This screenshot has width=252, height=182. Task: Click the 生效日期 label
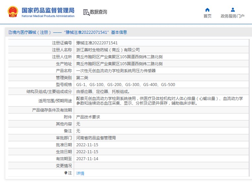[x=64, y=152]
